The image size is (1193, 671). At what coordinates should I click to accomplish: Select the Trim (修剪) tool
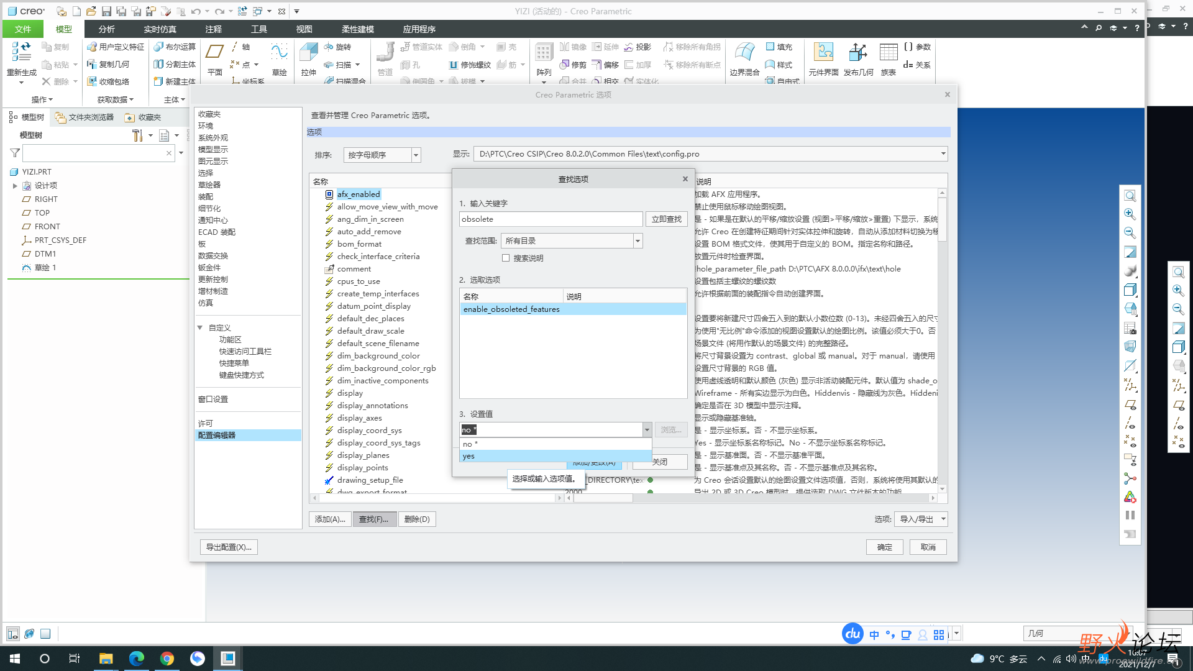tap(573, 65)
